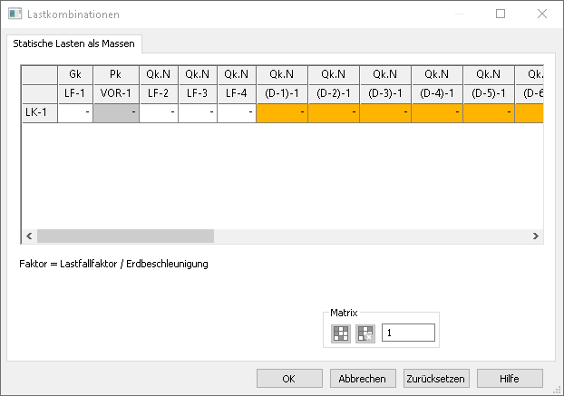Click the scroll right arrow of the table

pos(536,236)
